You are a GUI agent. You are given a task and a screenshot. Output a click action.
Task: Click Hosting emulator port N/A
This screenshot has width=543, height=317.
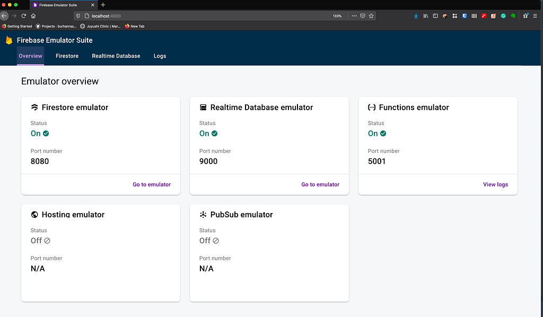(38, 269)
